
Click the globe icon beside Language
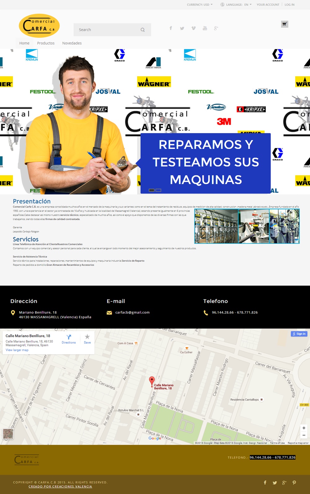[x=222, y=5]
